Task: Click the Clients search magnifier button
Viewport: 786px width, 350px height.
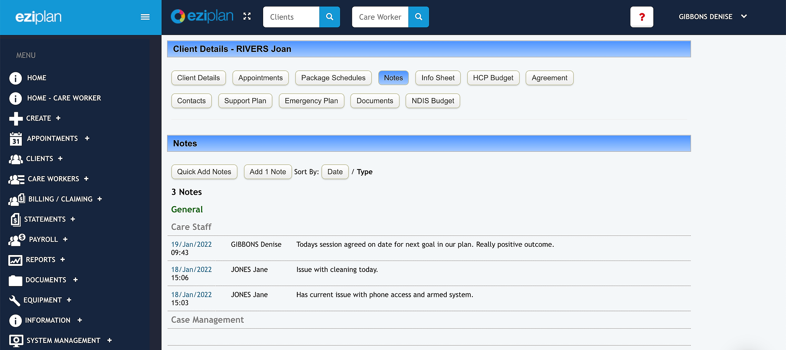Action: pyautogui.click(x=329, y=17)
